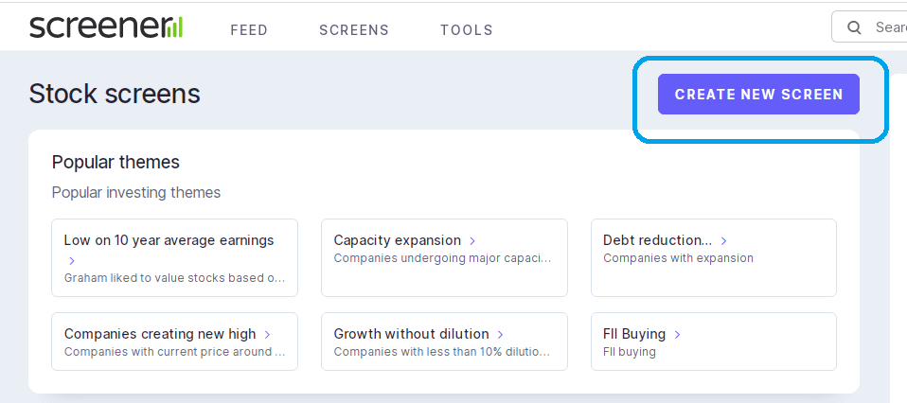Open the Debt reduction theme

[713, 258]
